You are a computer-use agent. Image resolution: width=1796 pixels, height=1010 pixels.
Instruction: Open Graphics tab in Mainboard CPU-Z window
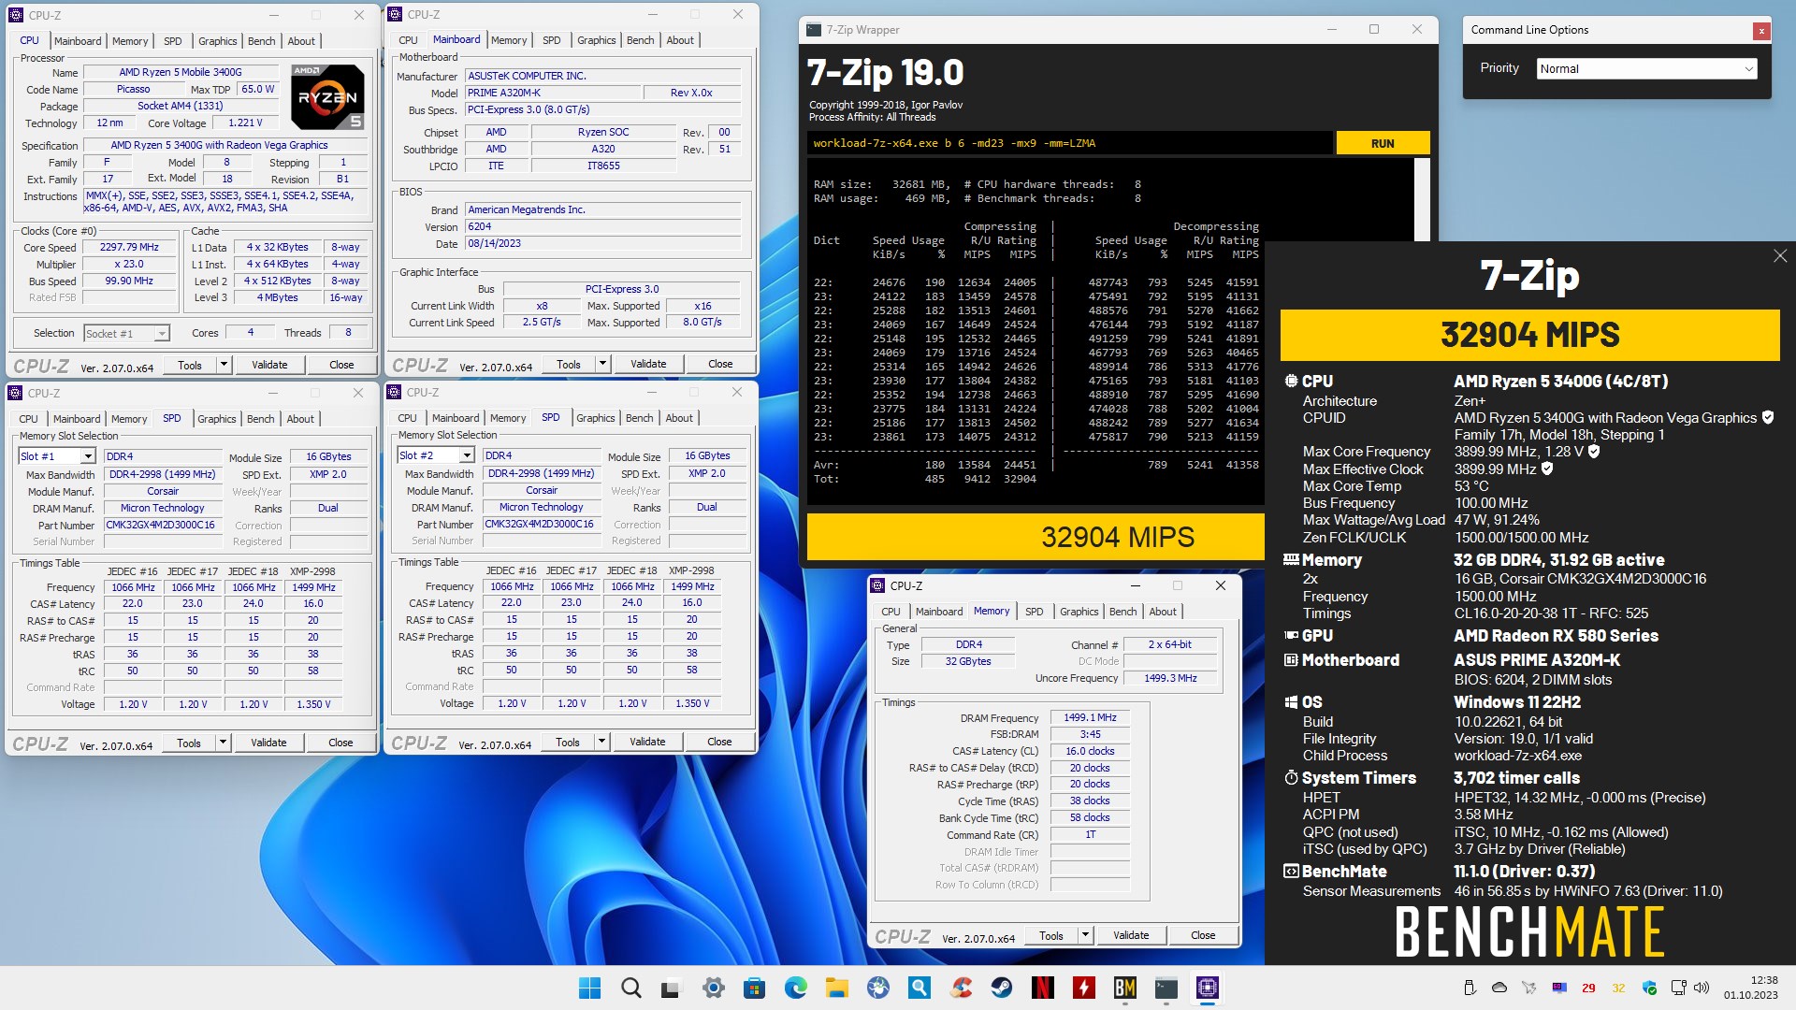coord(596,40)
